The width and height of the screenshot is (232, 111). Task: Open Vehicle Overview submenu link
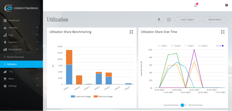pos(22,57)
